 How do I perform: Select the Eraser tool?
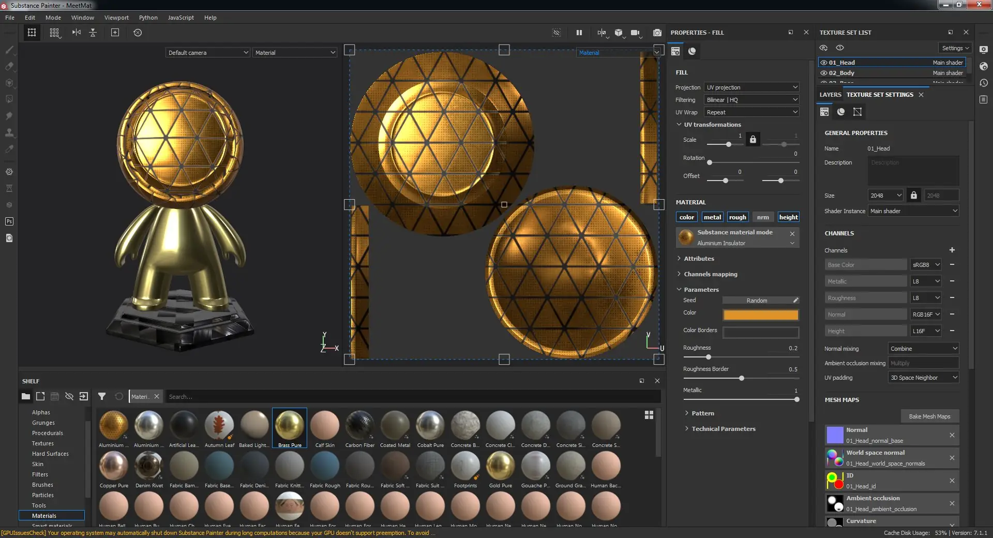(x=9, y=67)
